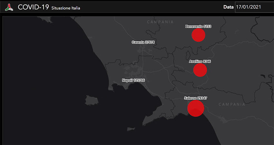Click the Avellino 9346 map label
The height and width of the screenshot is (145, 274).
tap(200, 62)
